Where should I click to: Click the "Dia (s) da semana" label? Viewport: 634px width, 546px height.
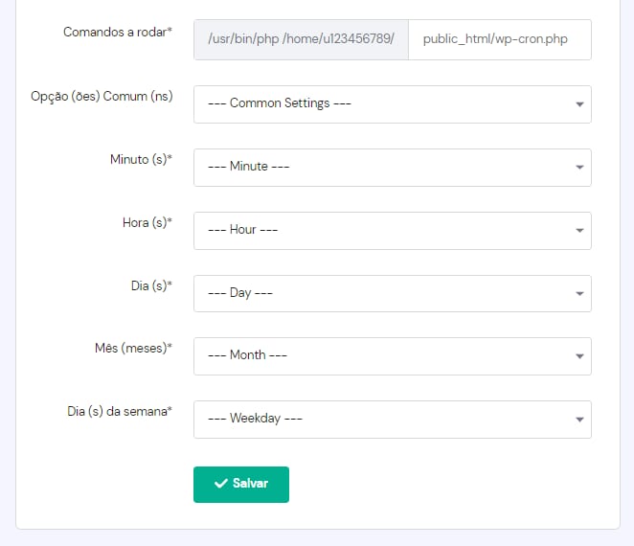point(120,412)
